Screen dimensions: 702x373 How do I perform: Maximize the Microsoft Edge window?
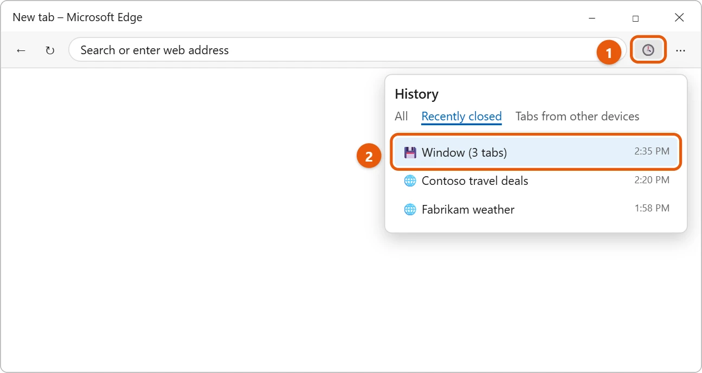coord(635,18)
